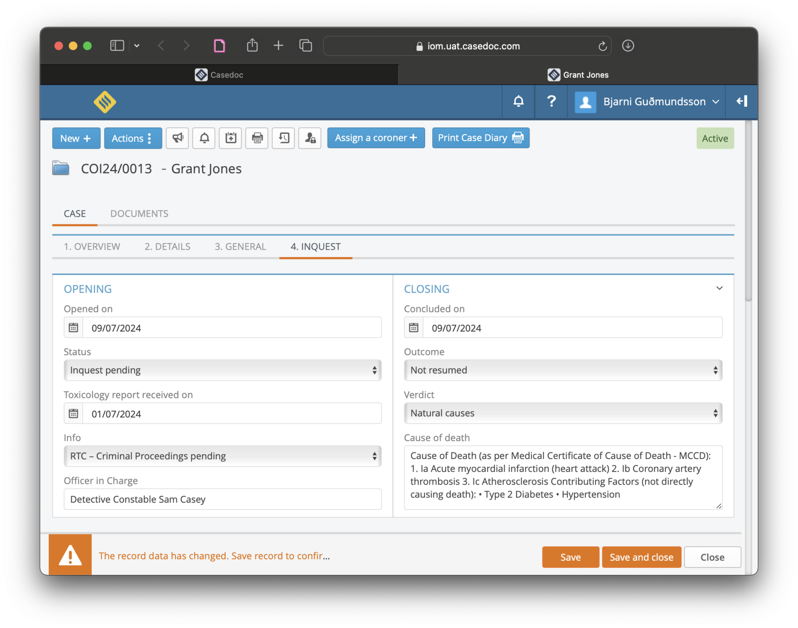Click the announcement megaphone icon

click(x=177, y=138)
